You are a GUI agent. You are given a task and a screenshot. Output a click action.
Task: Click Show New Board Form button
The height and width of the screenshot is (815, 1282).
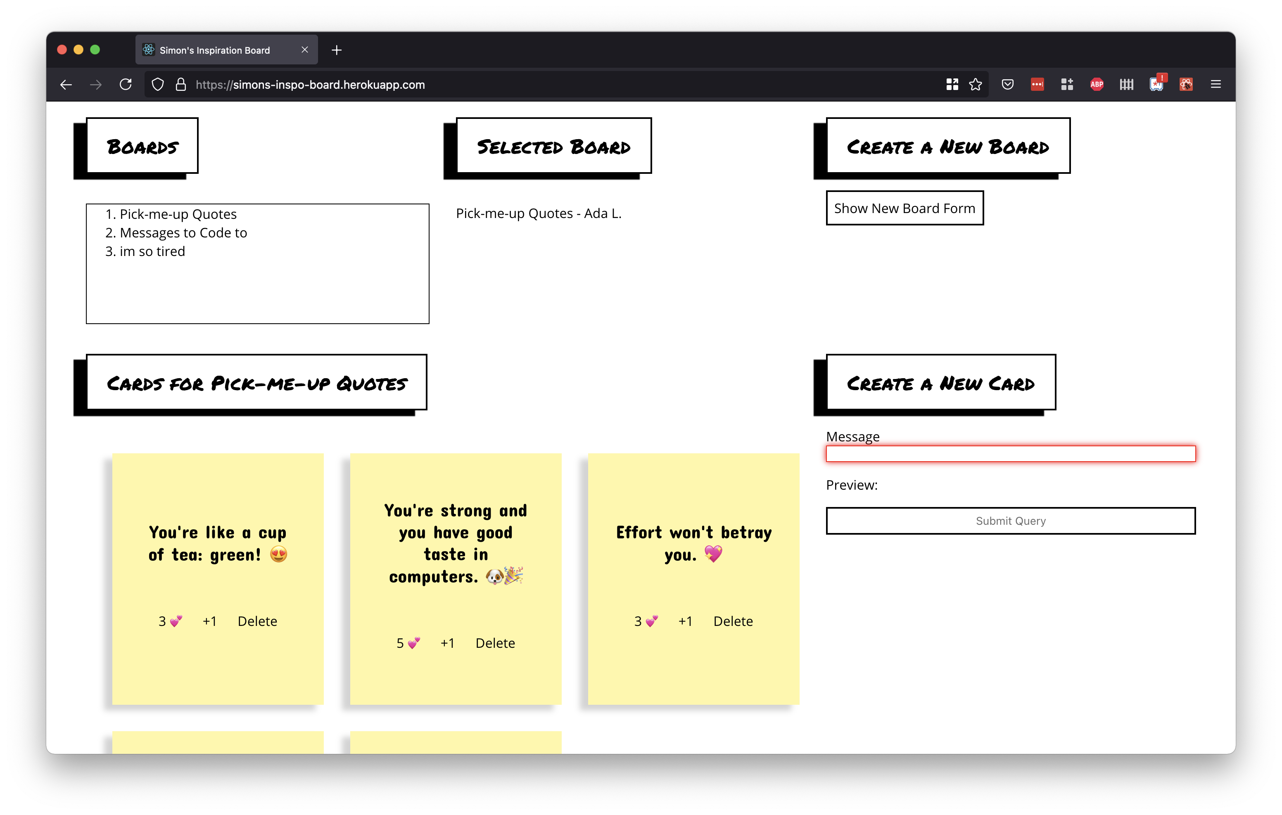(x=905, y=208)
